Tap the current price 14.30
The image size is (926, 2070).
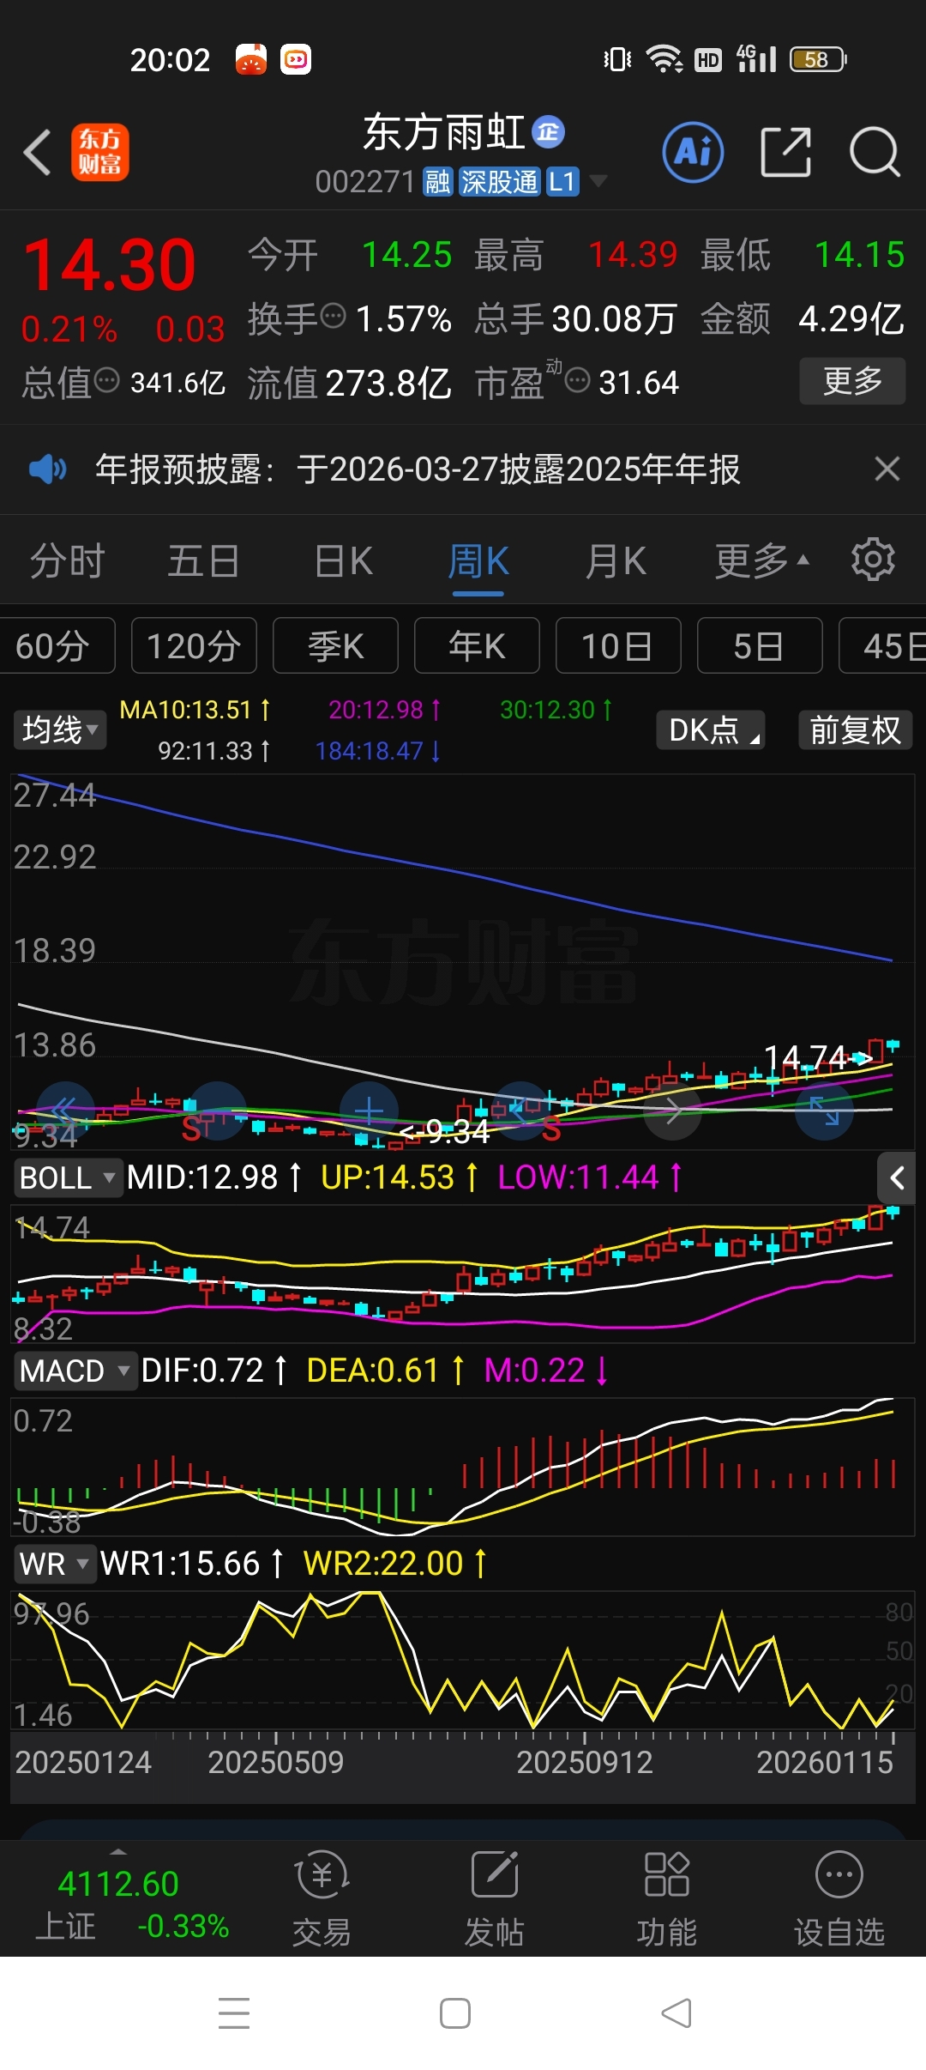(110, 264)
